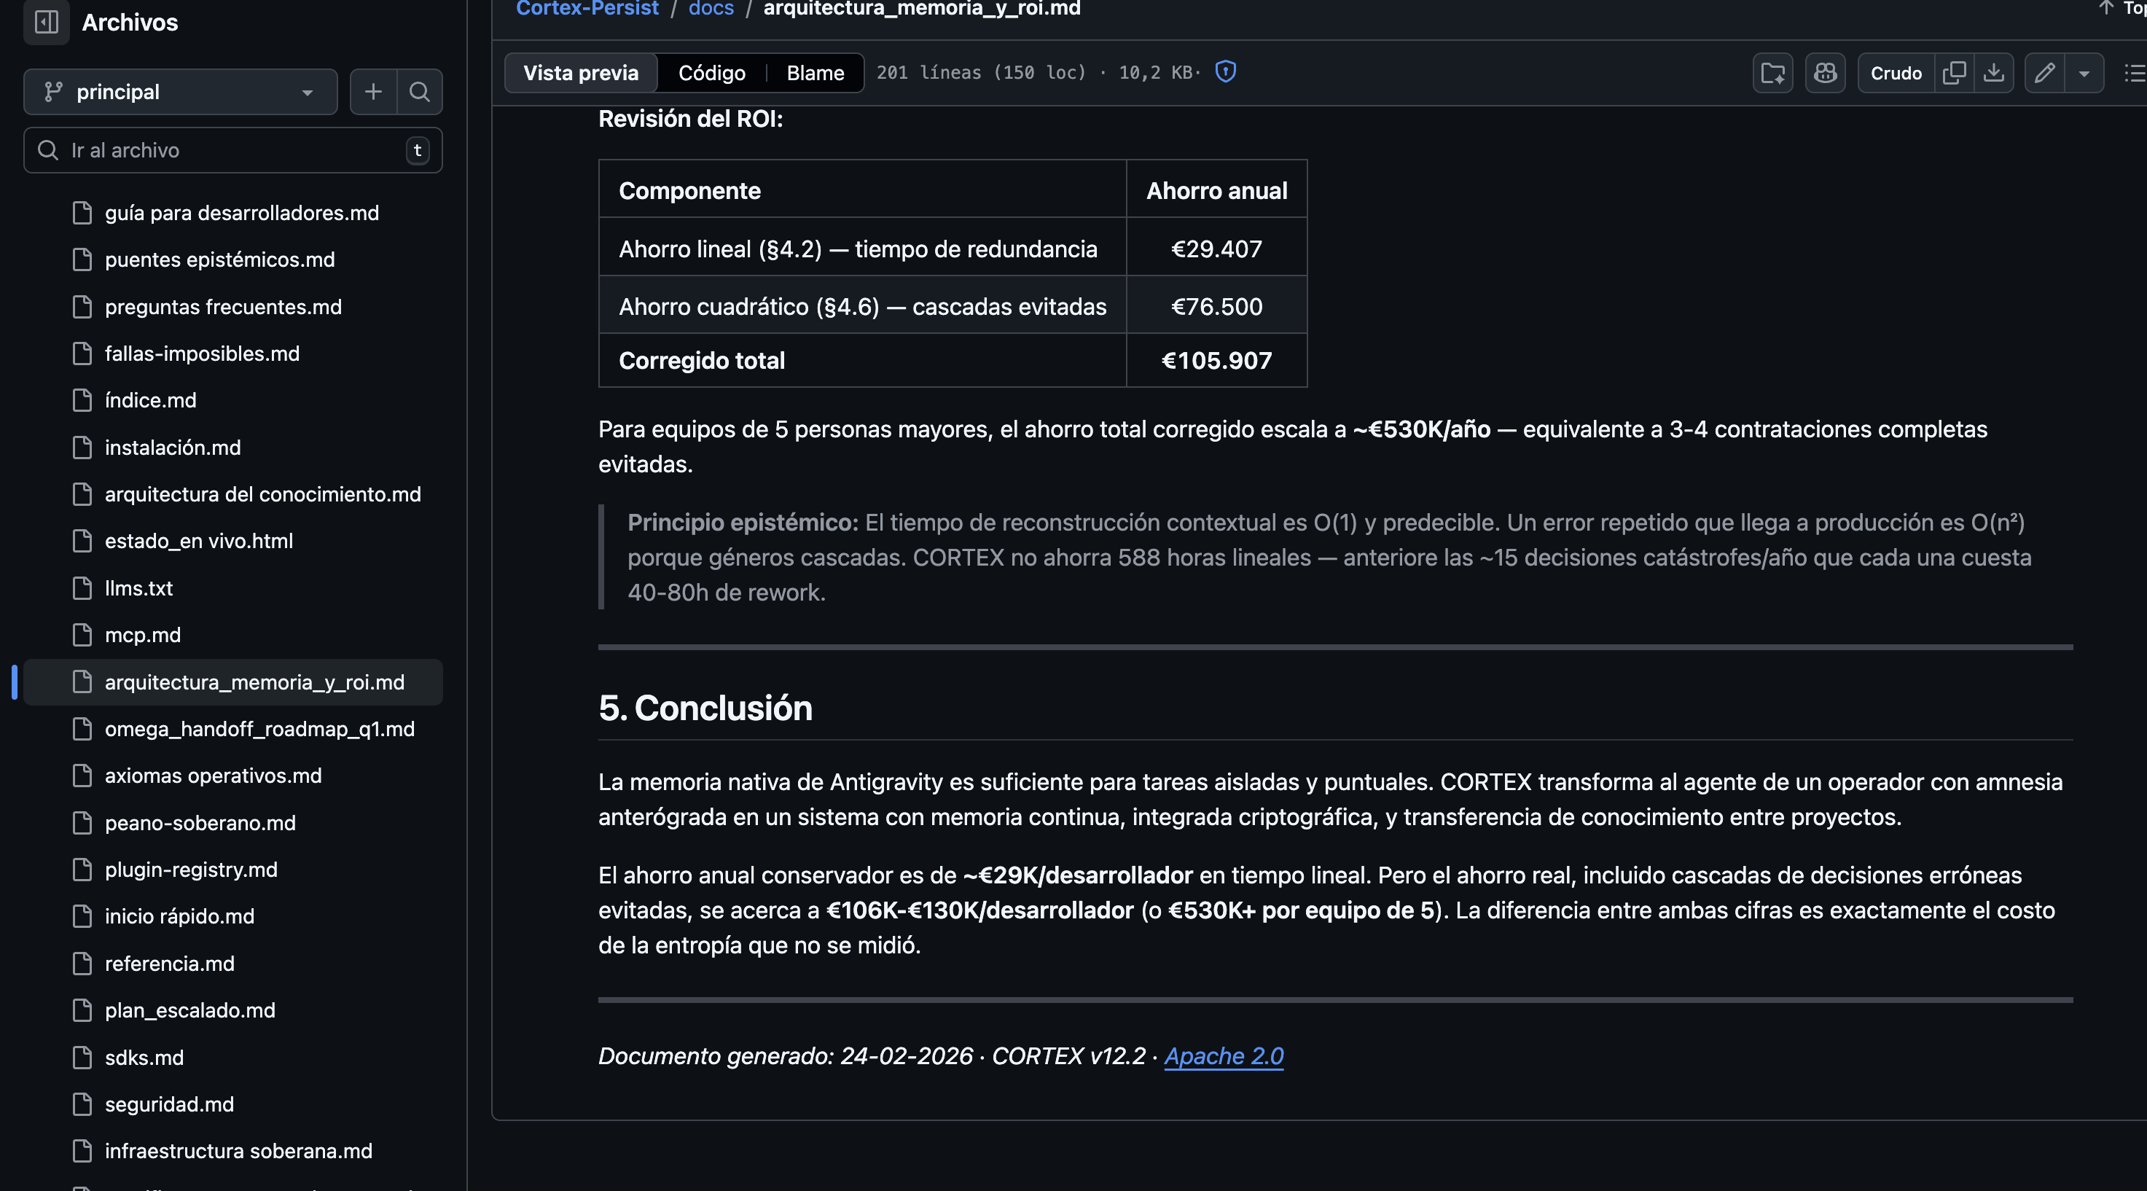Open the docs breadcrumb link

pyautogui.click(x=710, y=8)
